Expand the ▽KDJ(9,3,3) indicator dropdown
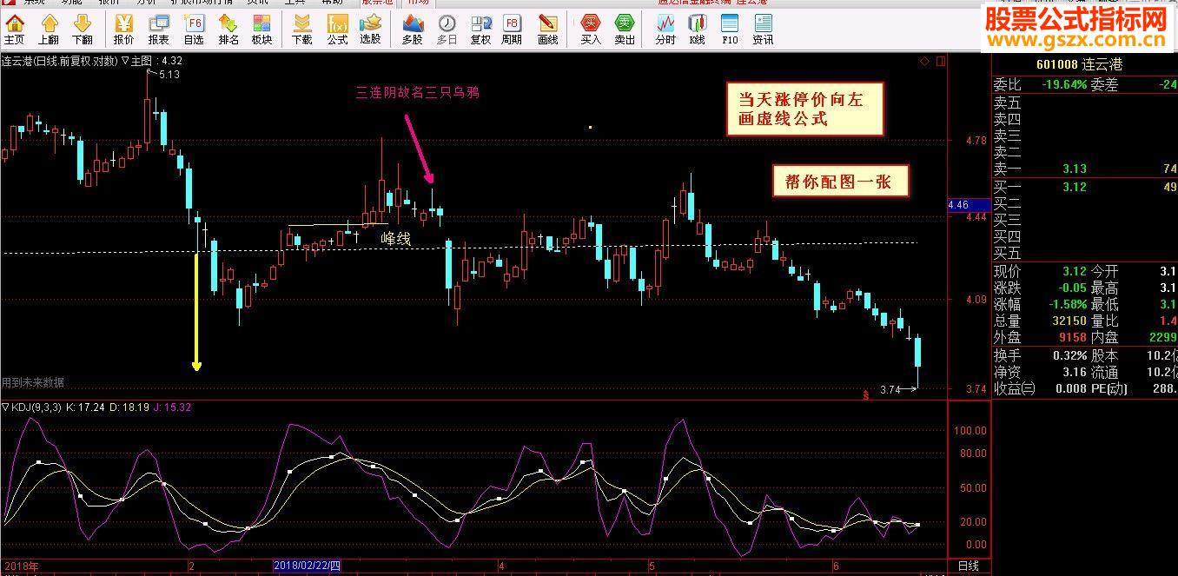Screen dimensions: 1178x576 (x=31, y=407)
